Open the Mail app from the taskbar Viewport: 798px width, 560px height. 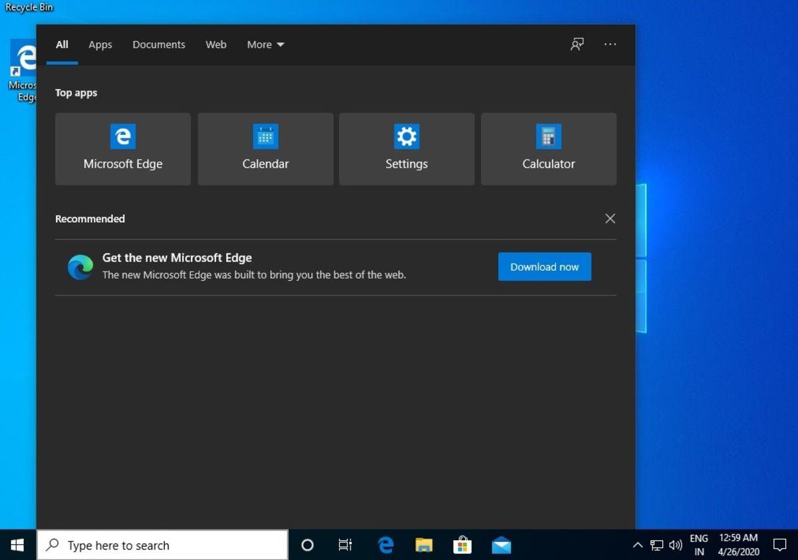501,545
